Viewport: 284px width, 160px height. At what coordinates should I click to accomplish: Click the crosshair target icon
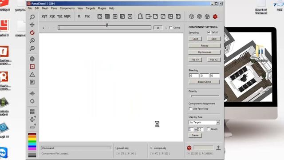(32, 101)
